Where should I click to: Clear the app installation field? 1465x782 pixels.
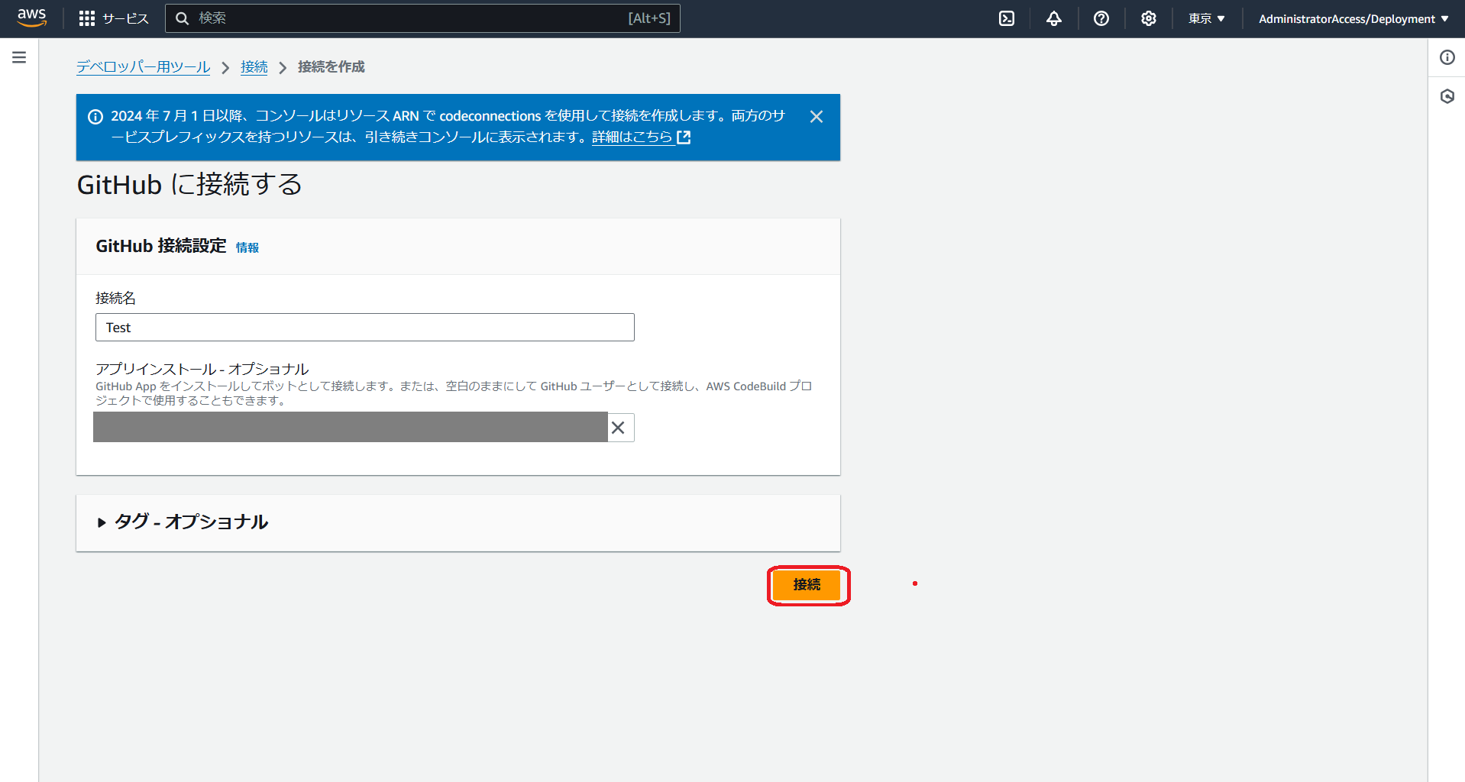pos(619,427)
